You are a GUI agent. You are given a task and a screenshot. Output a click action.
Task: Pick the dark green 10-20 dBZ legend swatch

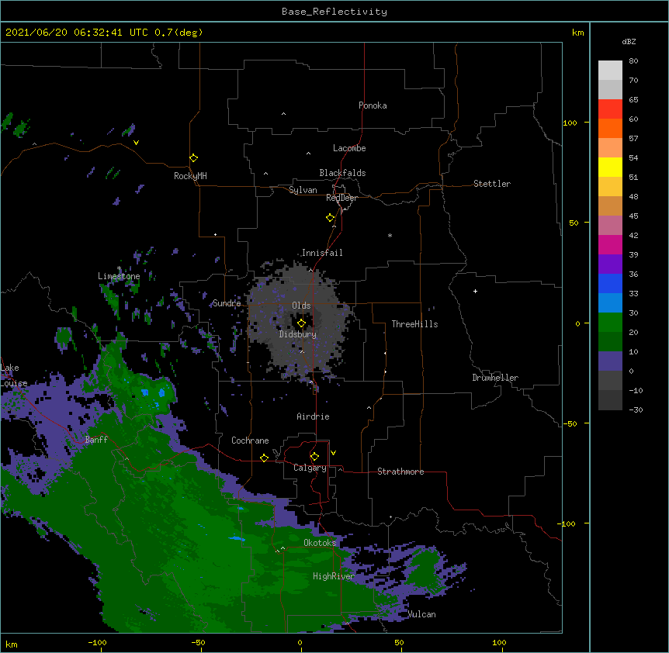(x=610, y=342)
